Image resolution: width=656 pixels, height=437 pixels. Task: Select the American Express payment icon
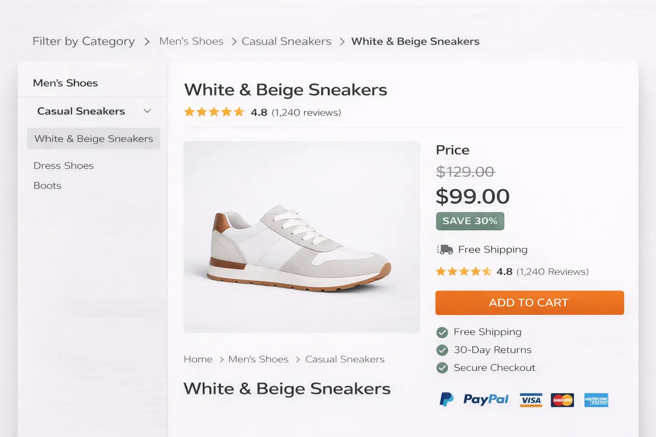tap(596, 400)
